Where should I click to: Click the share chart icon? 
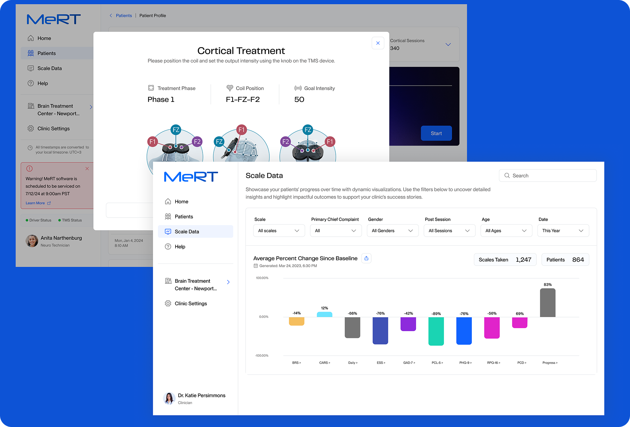[367, 258]
